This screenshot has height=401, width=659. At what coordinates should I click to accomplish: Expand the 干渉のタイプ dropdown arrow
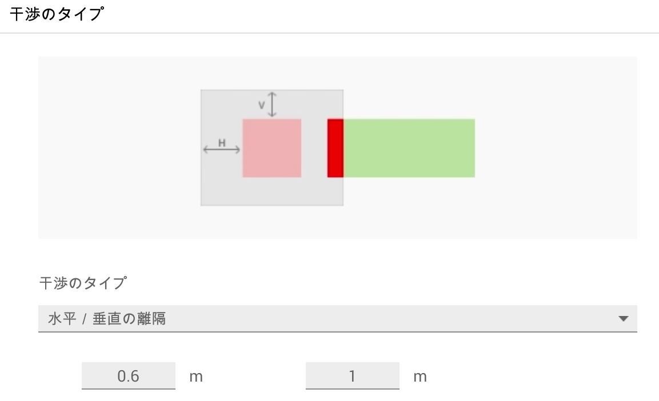coord(624,319)
